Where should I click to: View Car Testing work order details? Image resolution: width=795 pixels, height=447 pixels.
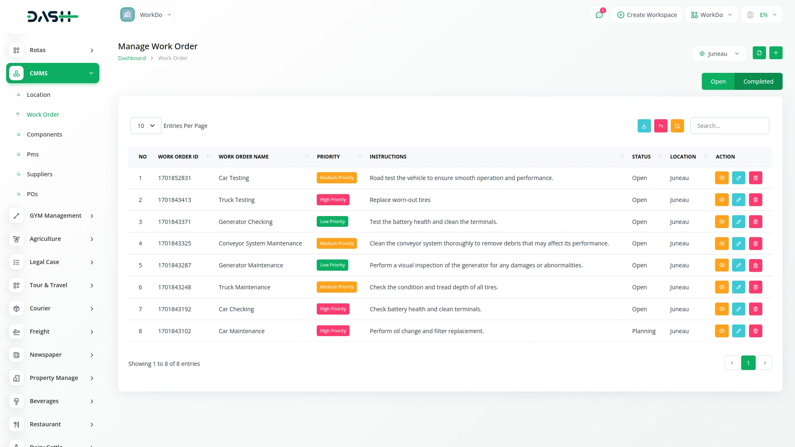point(721,178)
